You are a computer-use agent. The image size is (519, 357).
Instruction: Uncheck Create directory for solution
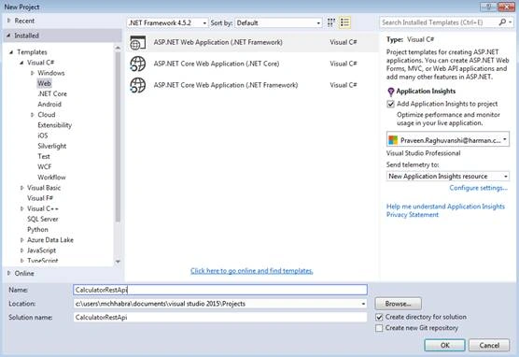[x=379, y=317]
